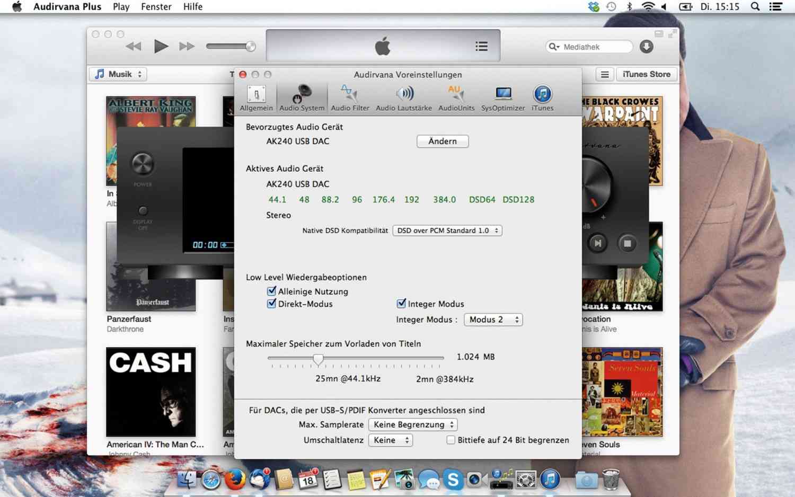Open the iTunes tab in Voreinstellungen

[x=542, y=99]
